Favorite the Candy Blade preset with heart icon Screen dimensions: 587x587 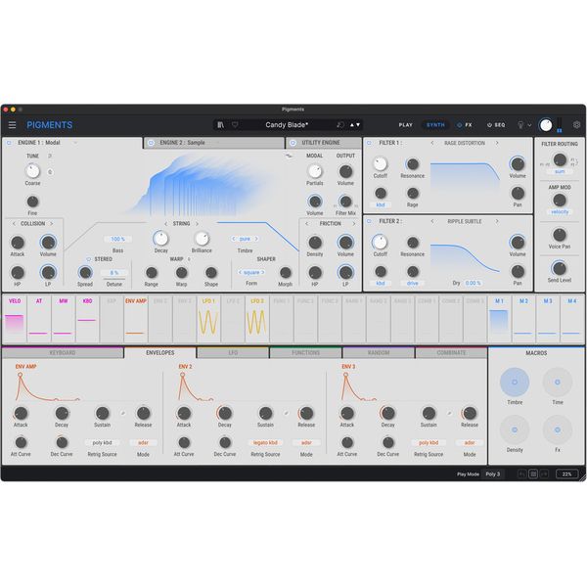click(x=235, y=125)
